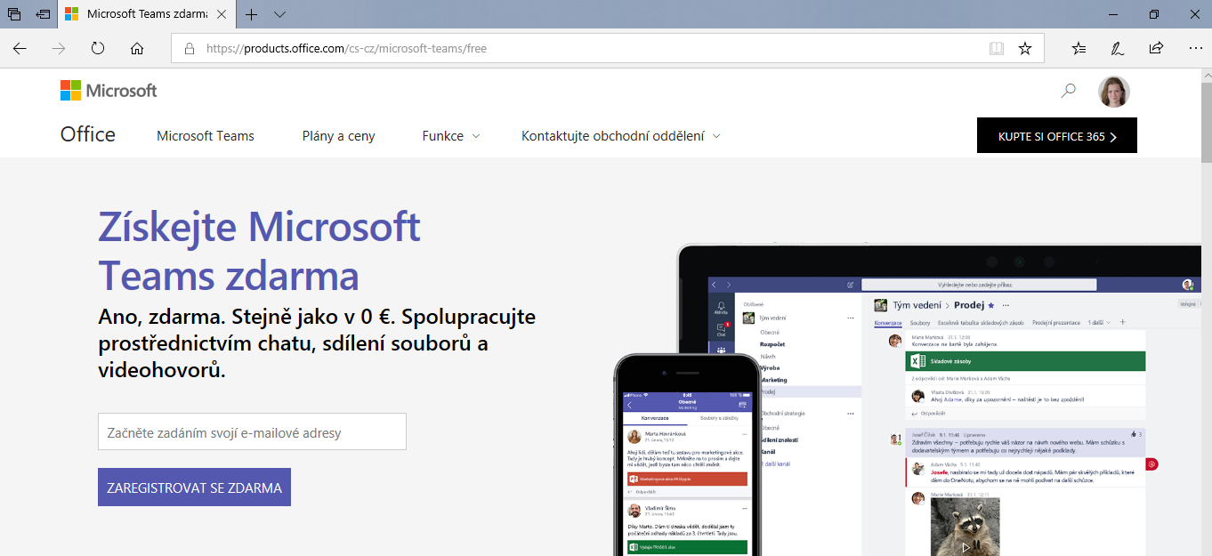The image size is (1212, 556).
Task: Go to browser Home icon
Action: point(137,48)
